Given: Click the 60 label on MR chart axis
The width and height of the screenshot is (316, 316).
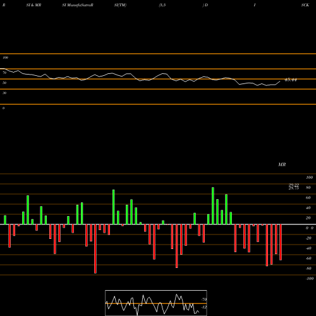Looking at the screenshot, I should 308,198.
